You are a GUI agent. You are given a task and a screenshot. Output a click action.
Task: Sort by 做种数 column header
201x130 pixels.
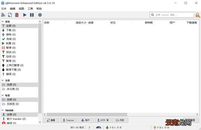[x=143, y=23]
